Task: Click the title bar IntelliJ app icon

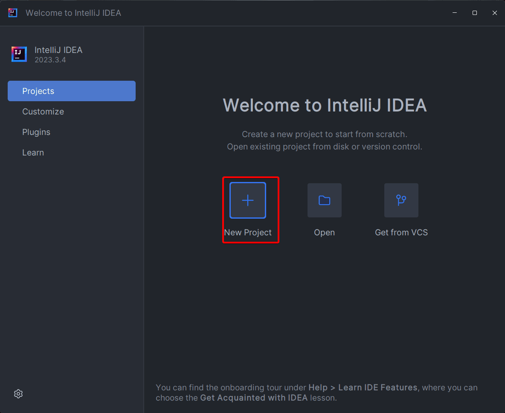Action: point(12,13)
